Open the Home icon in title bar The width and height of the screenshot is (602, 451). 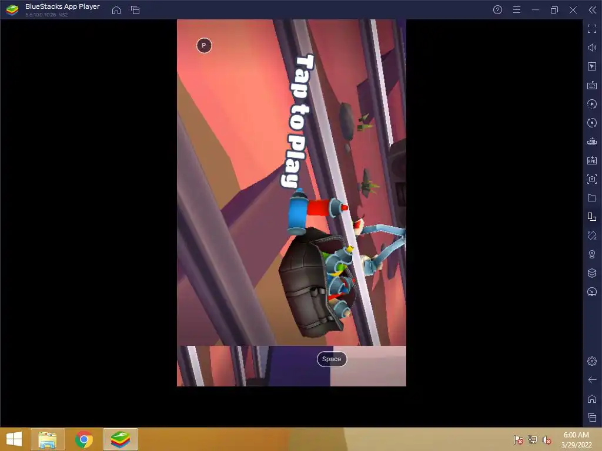coord(116,10)
